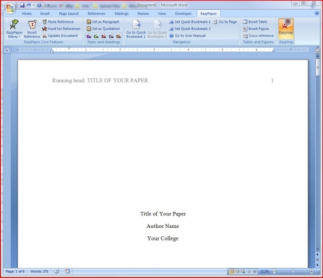323x278 pixels.
Task: Switch to Web Layout view
Action: pos(243,271)
